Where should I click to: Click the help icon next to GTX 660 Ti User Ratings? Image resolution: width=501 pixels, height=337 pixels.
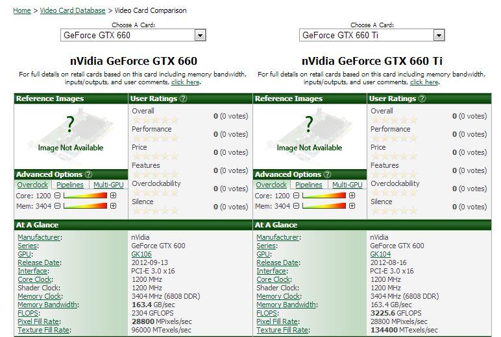tap(422, 99)
